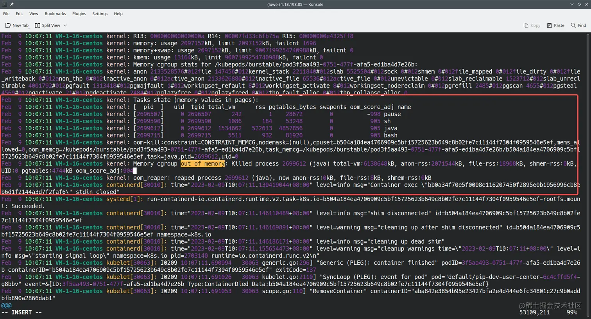The width and height of the screenshot is (591, 319).
Task: Click the '-- INSERT --' mode indicator
Action: pyautogui.click(x=22, y=312)
